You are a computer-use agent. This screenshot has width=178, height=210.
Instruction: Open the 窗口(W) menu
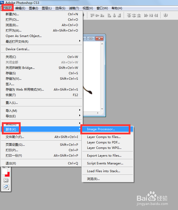(x=102, y=8)
